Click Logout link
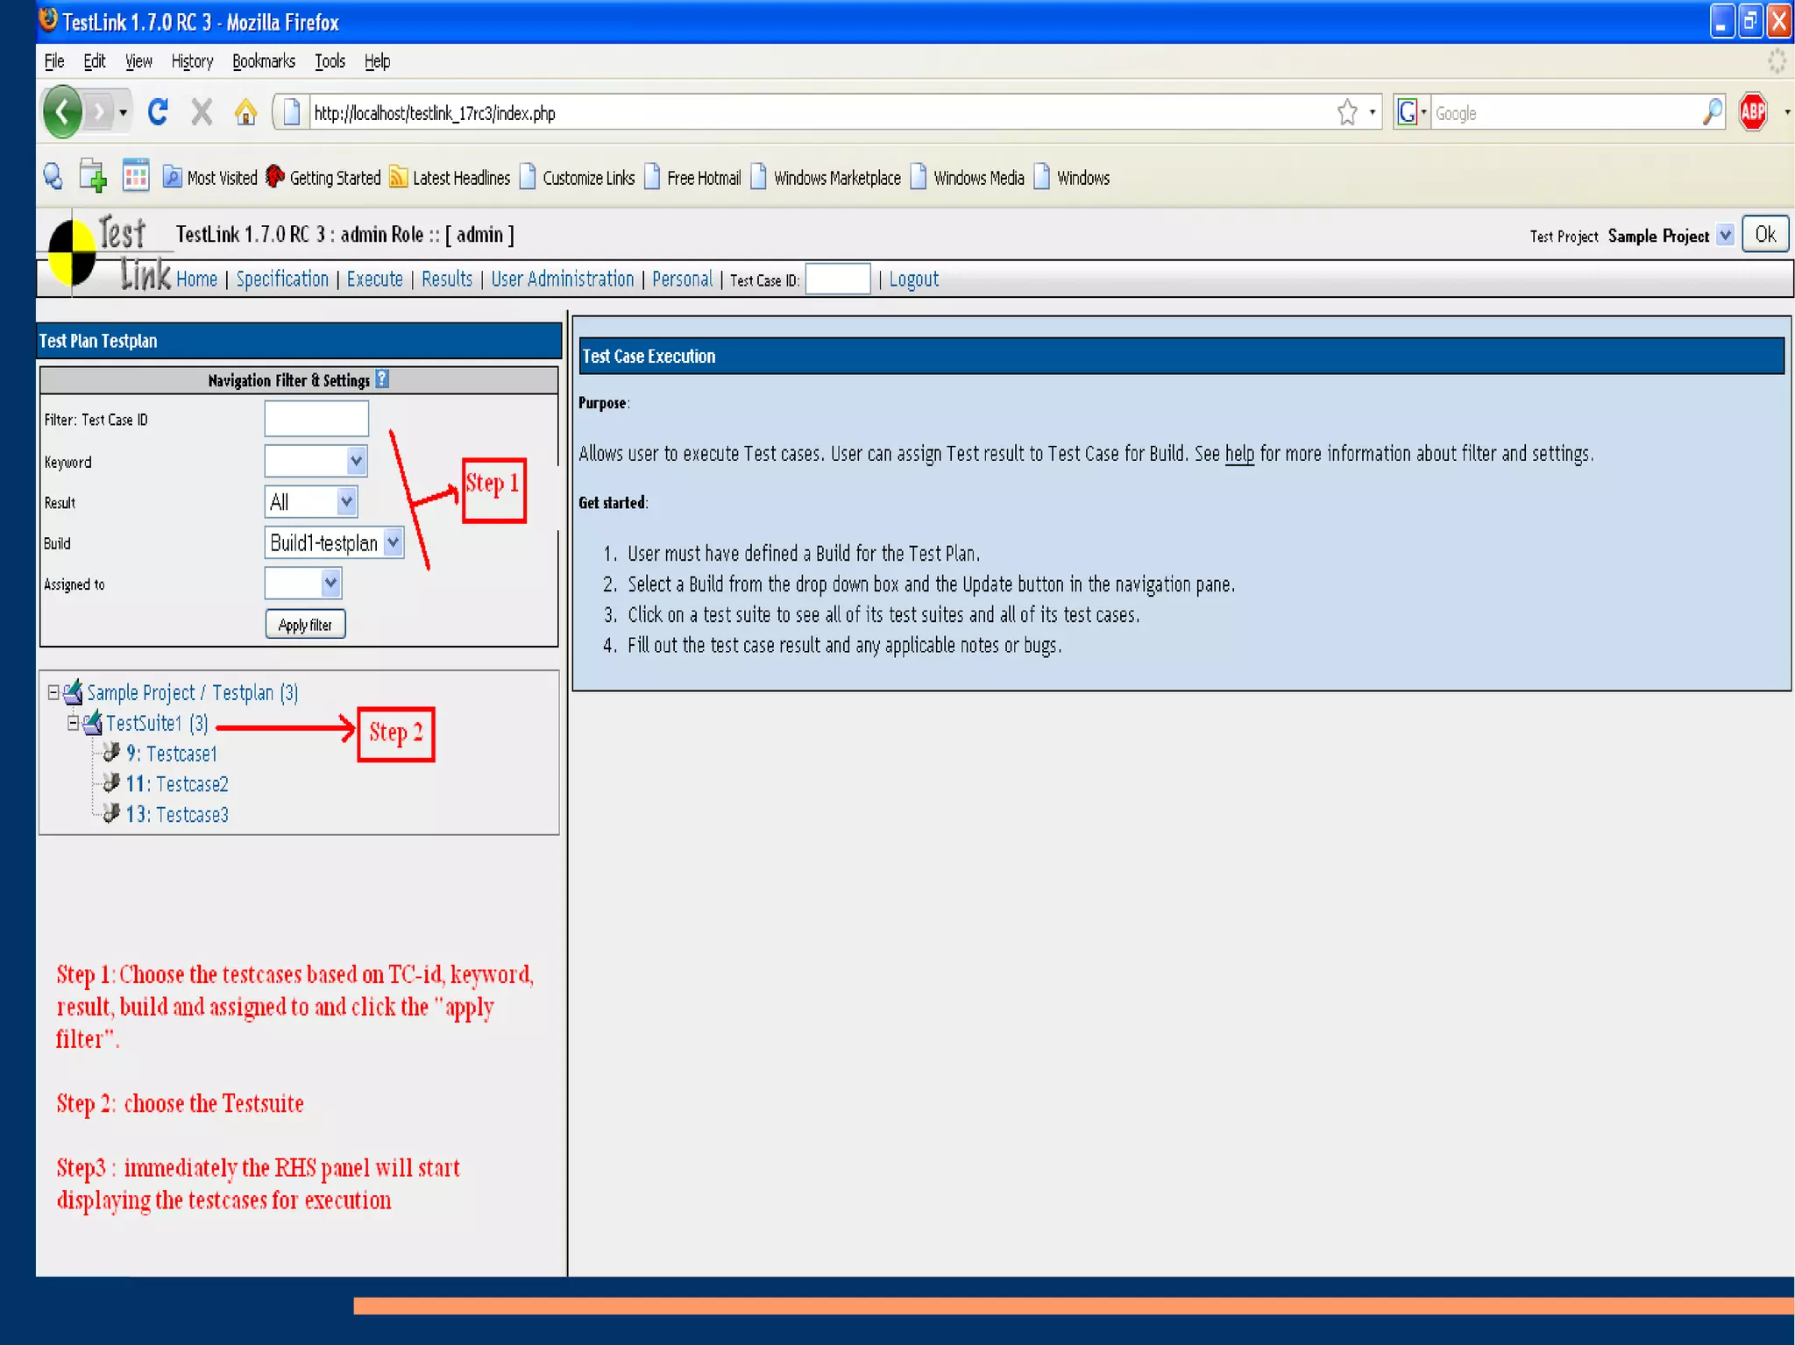Viewport: 1795px width, 1345px height. 913,279
